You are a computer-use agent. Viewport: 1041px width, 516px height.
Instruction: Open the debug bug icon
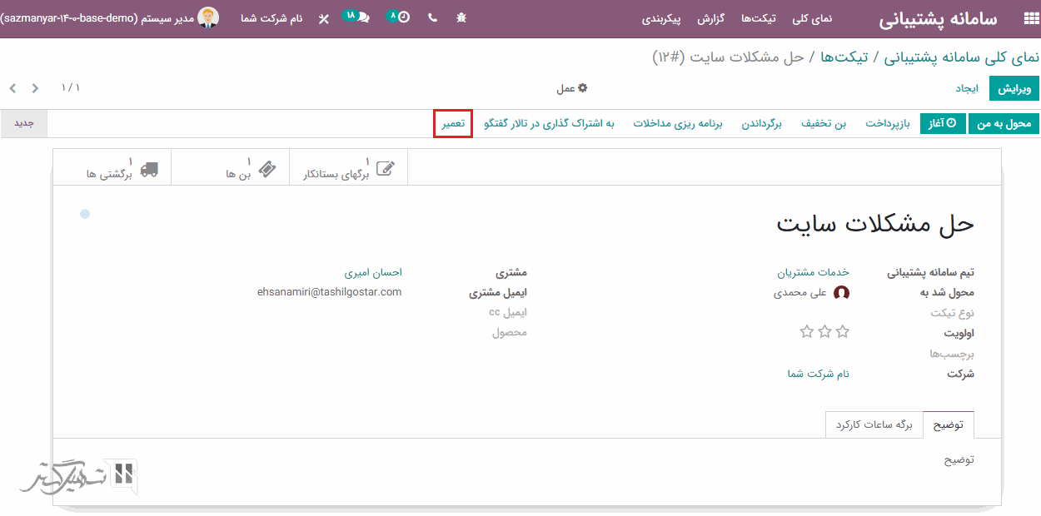click(461, 17)
